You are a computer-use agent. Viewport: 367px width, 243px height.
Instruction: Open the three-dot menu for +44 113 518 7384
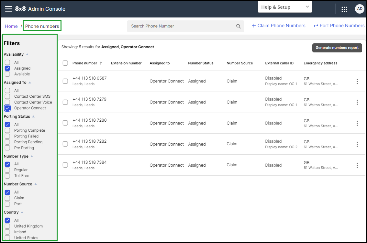(x=357, y=165)
